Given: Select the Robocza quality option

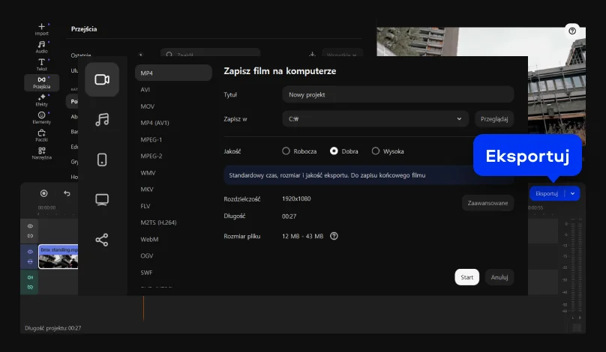Looking at the screenshot, I should coord(286,151).
